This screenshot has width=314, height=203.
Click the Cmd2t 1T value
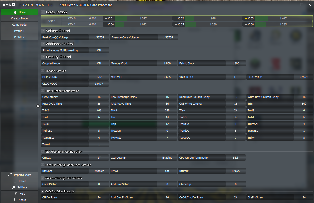tap(99, 158)
